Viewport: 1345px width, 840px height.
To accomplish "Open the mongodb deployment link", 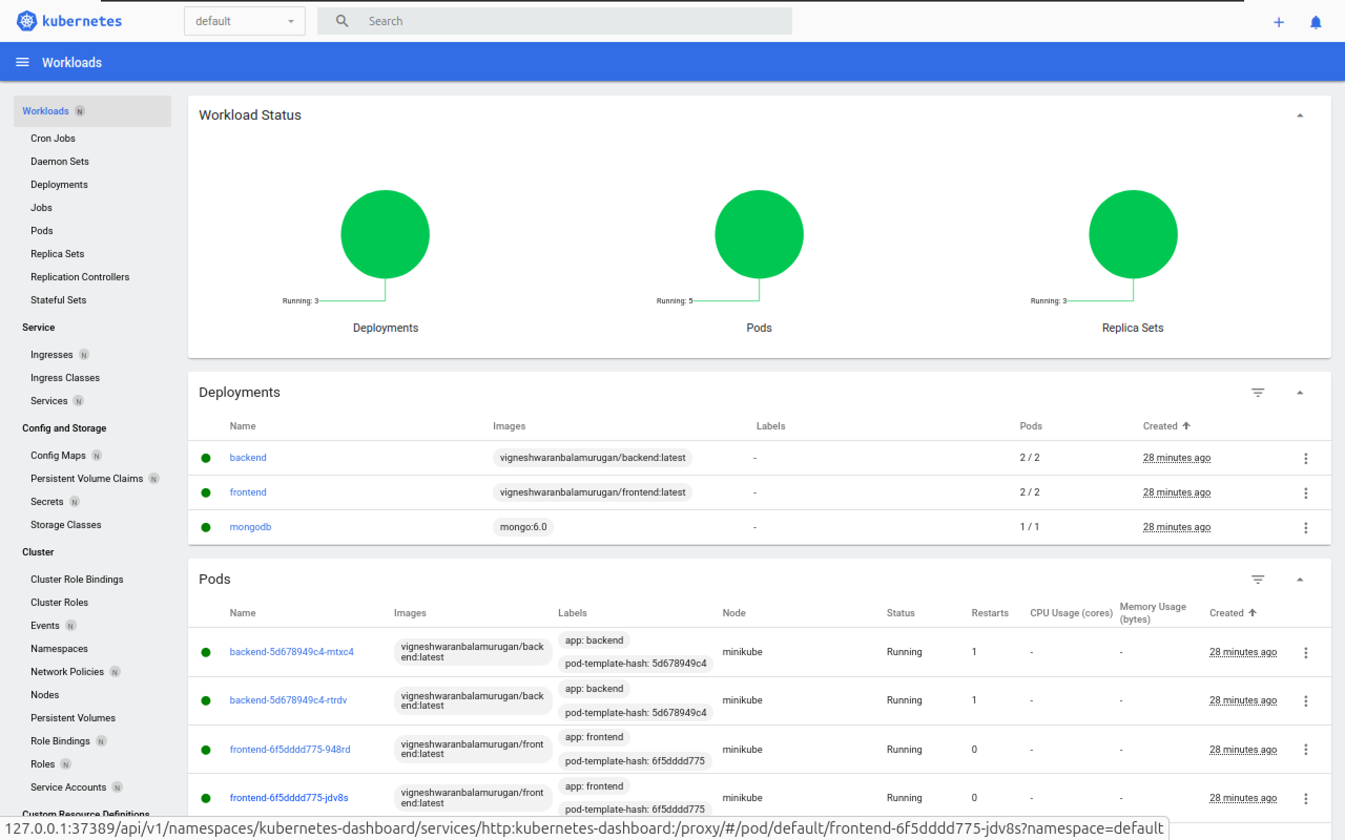I will tap(250, 527).
